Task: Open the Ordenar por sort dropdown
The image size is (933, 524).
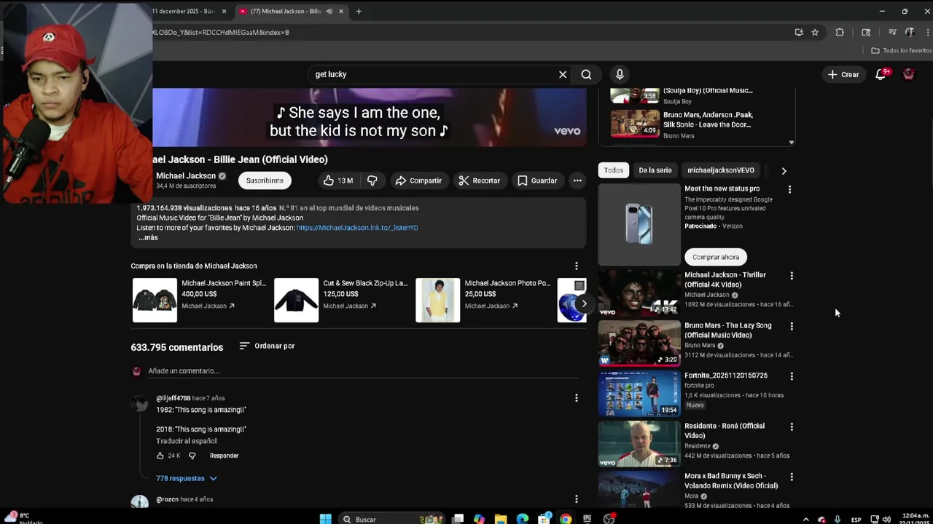Action: [x=267, y=346]
